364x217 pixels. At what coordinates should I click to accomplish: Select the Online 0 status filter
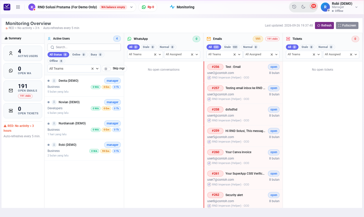click(79, 55)
